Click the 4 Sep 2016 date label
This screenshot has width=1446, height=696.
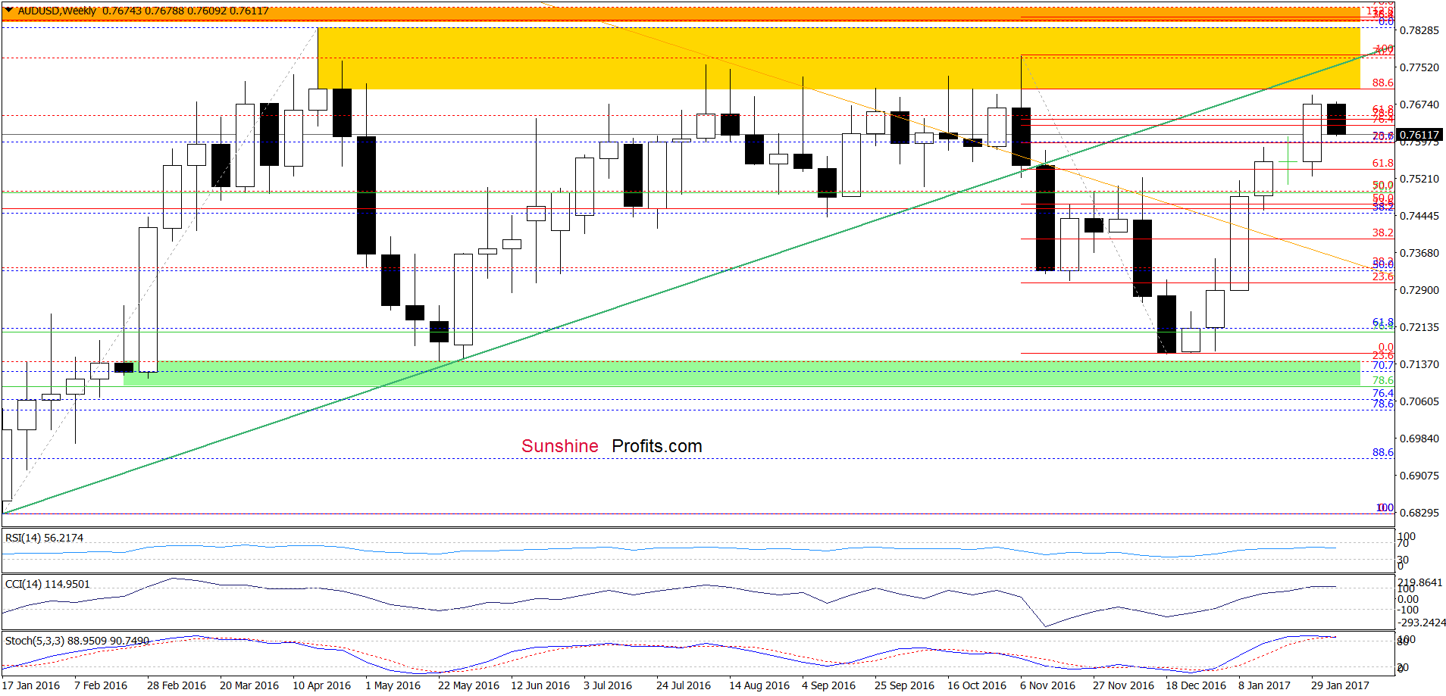tap(829, 685)
